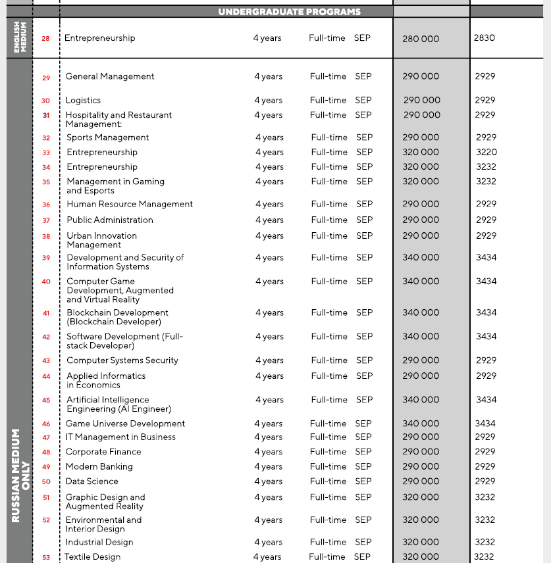Click Artificial Intelligence Engineering (AI Engineer)
This screenshot has height=563, width=551.
(x=119, y=404)
